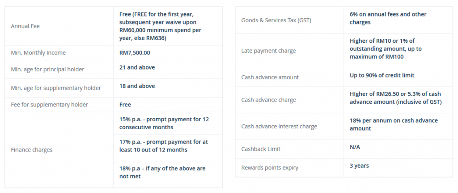Click the Goods & Services Tax (GST) label
Screen dimensions: 458x193
coord(276,21)
